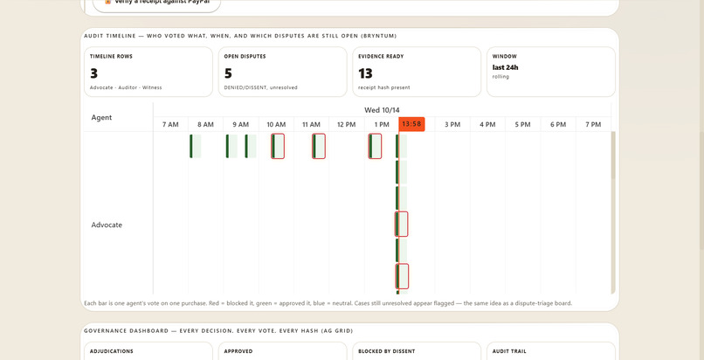This screenshot has width=704, height=360.
Task: Click the orange 13:58 current-time marker
Action: 411,124
